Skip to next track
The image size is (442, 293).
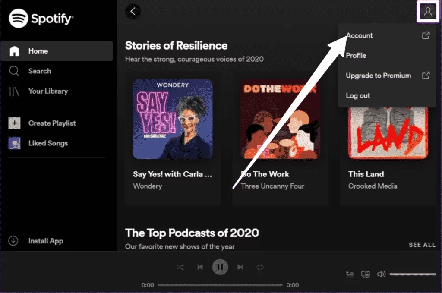point(240,267)
